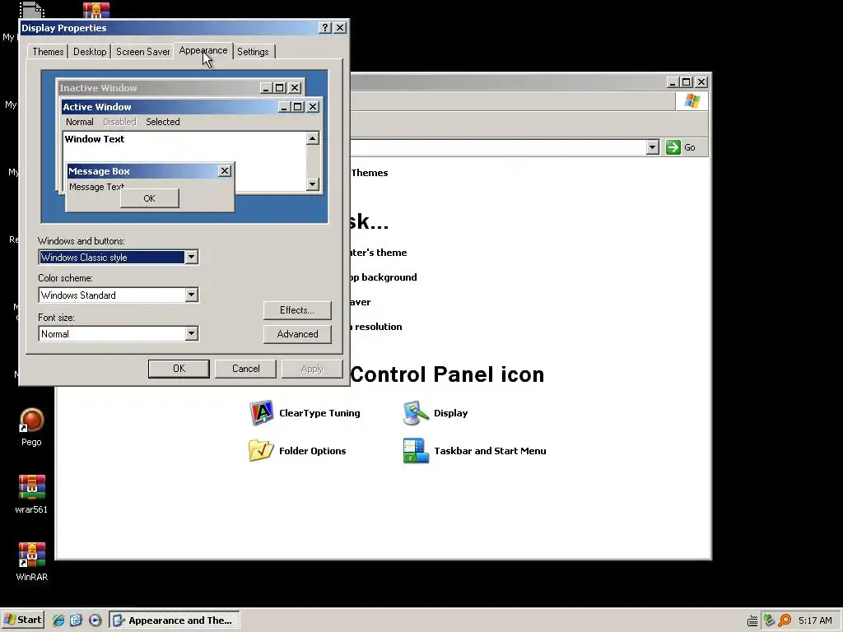Select the Appearance tab
The height and width of the screenshot is (632, 843).
click(203, 50)
